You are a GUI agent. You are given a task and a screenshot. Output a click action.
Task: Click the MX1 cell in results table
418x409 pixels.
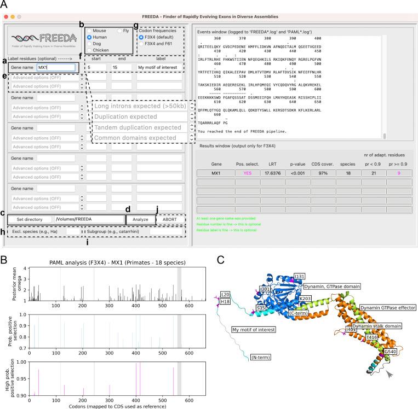[216, 173]
